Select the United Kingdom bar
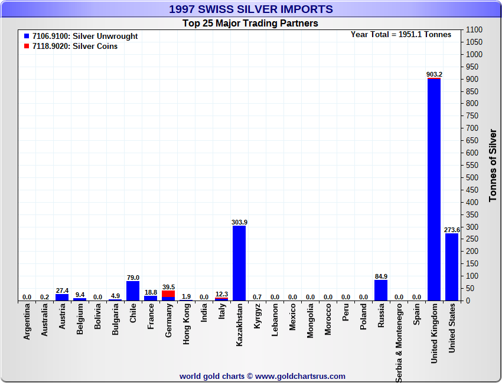 click(x=434, y=190)
